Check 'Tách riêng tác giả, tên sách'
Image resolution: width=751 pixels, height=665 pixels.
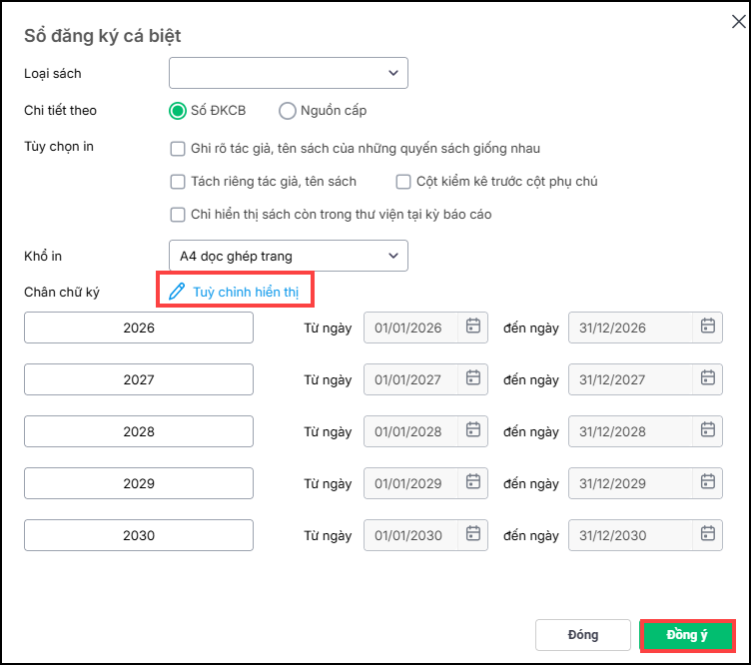178,182
